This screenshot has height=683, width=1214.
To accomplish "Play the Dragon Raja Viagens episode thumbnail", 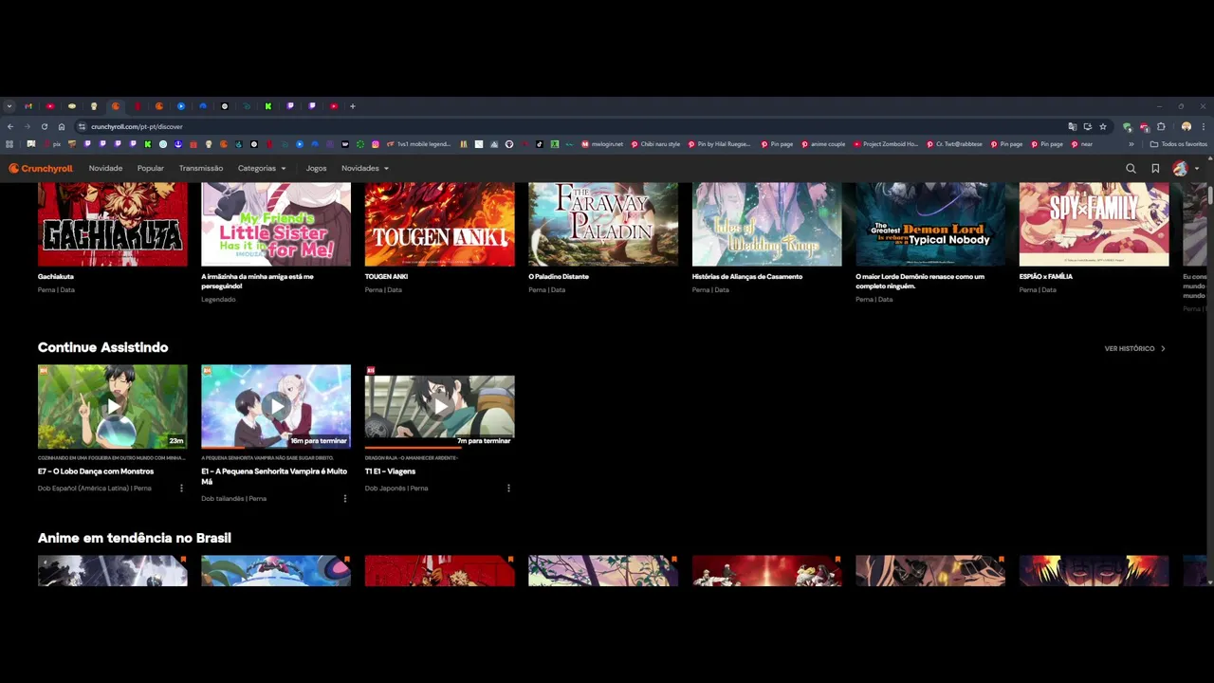I will tap(440, 407).
